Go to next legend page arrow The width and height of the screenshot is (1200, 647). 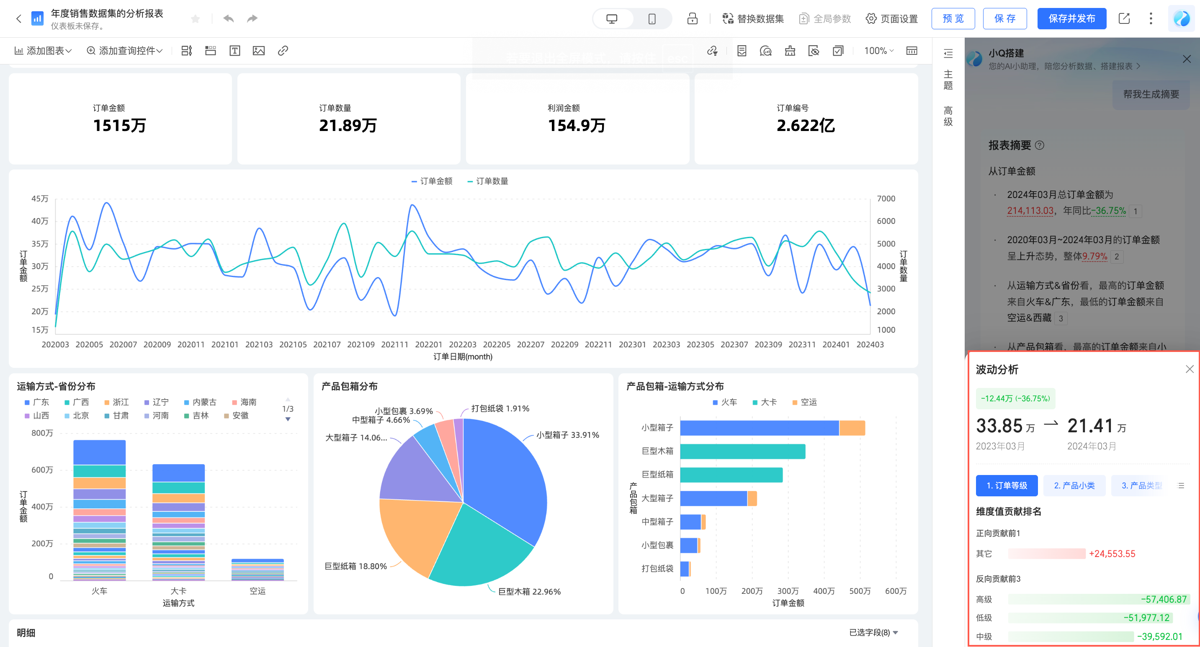coord(288,419)
